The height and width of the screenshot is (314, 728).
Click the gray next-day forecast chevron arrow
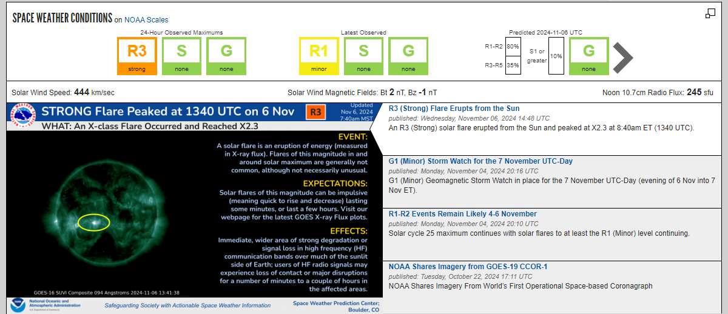623,58
